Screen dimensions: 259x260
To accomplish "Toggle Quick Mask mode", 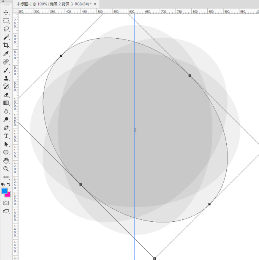I will tap(6, 203).
